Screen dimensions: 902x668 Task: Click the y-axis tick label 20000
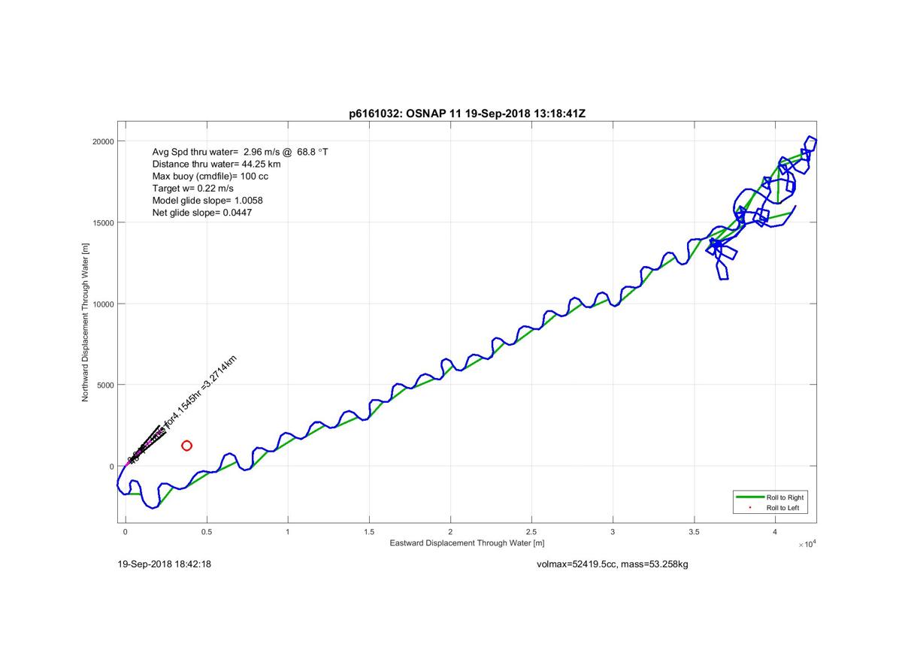[104, 141]
